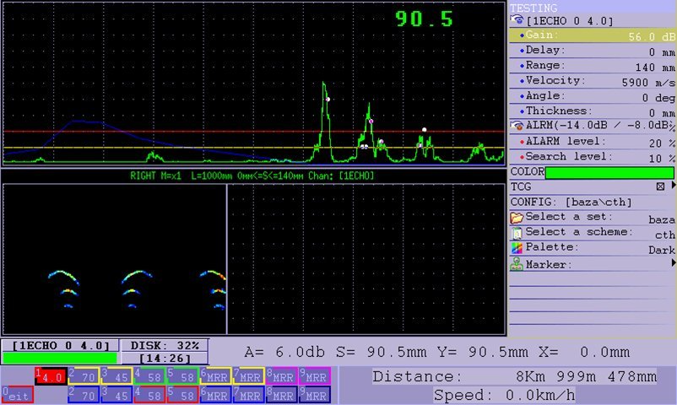This screenshot has width=677, height=405.
Task: Click the 1ECHO channel eye icon
Action: pos(516,20)
